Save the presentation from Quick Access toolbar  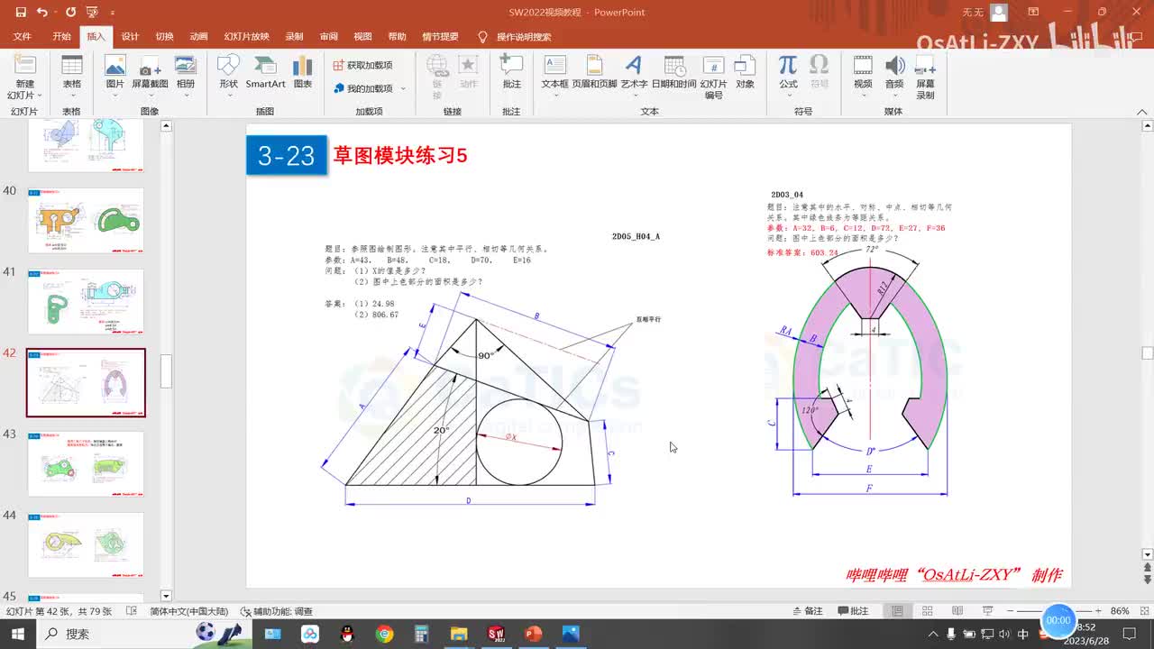20,13
